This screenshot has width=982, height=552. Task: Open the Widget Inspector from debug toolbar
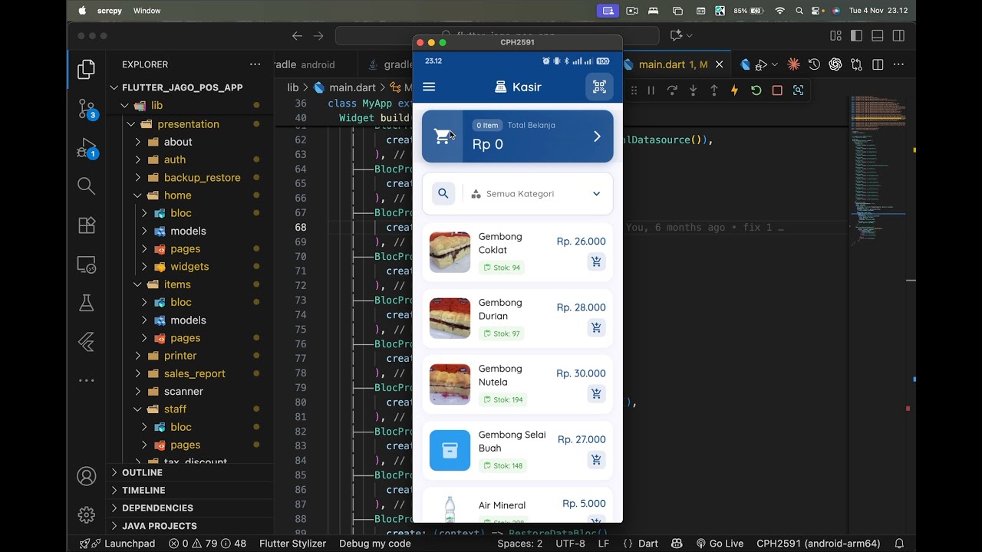(798, 90)
